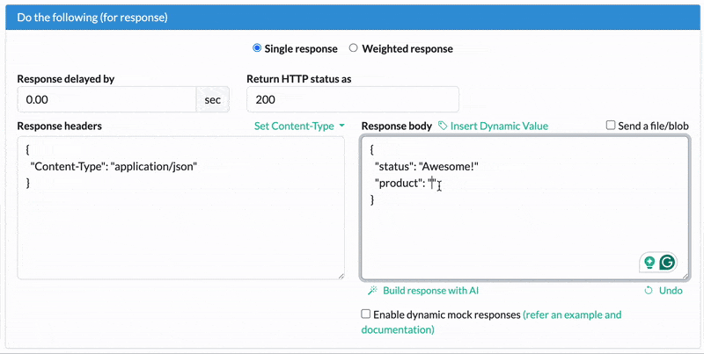Click inside the Response headers text area
This screenshot has height=354, width=704.
tap(181, 208)
